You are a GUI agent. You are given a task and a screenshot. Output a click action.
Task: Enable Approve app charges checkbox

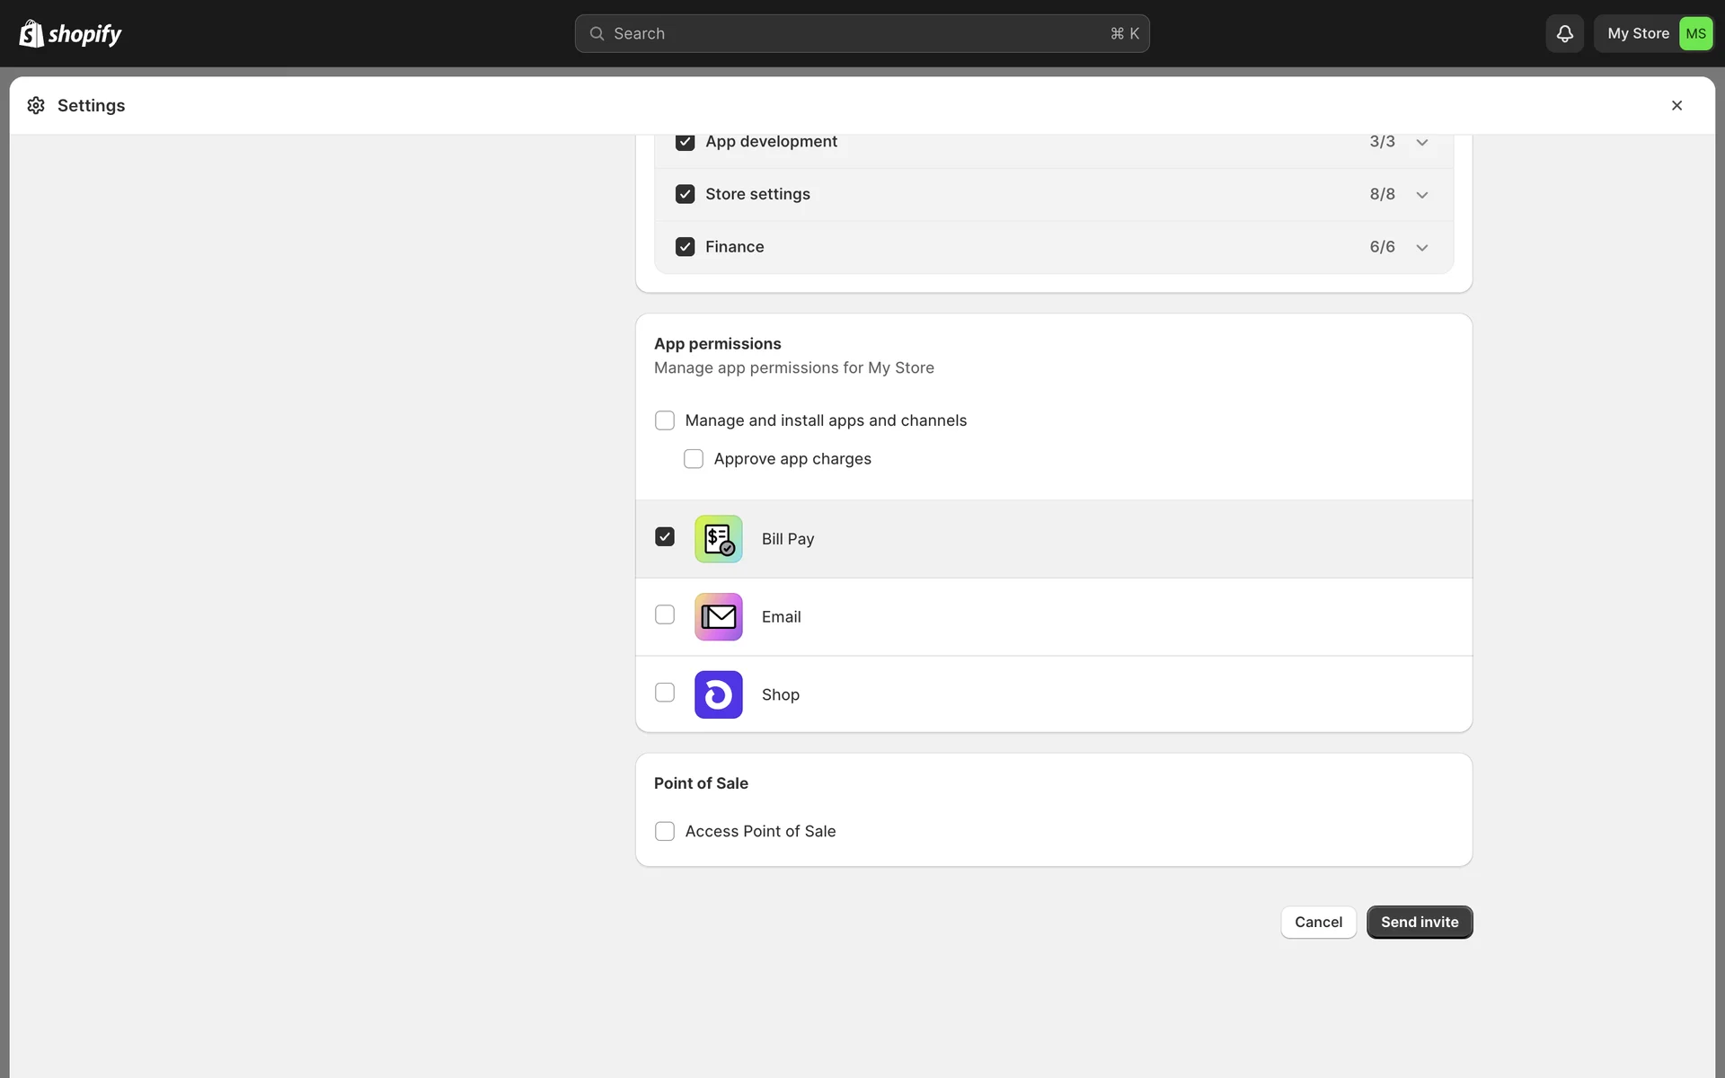pos(694,459)
